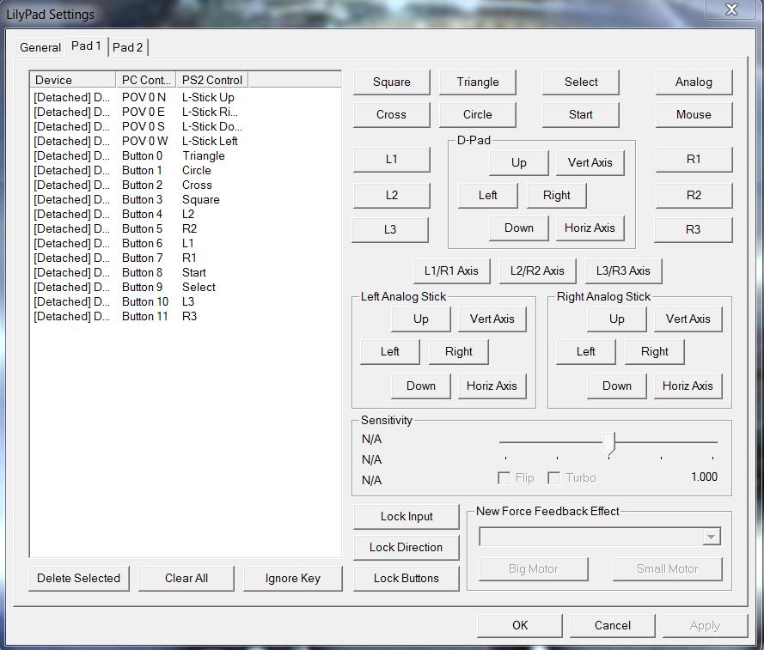764x650 pixels.
Task: Click the L1/R1 Axis button
Action: pyautogui.click(x=452, y=270)
